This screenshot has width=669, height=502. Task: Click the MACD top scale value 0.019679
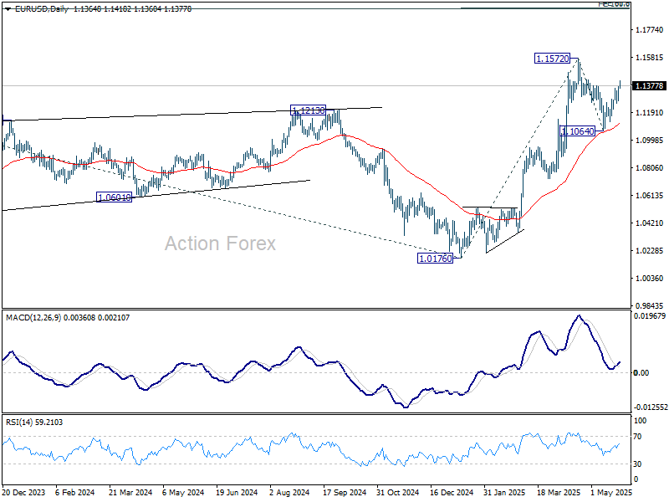pos(648,316)
